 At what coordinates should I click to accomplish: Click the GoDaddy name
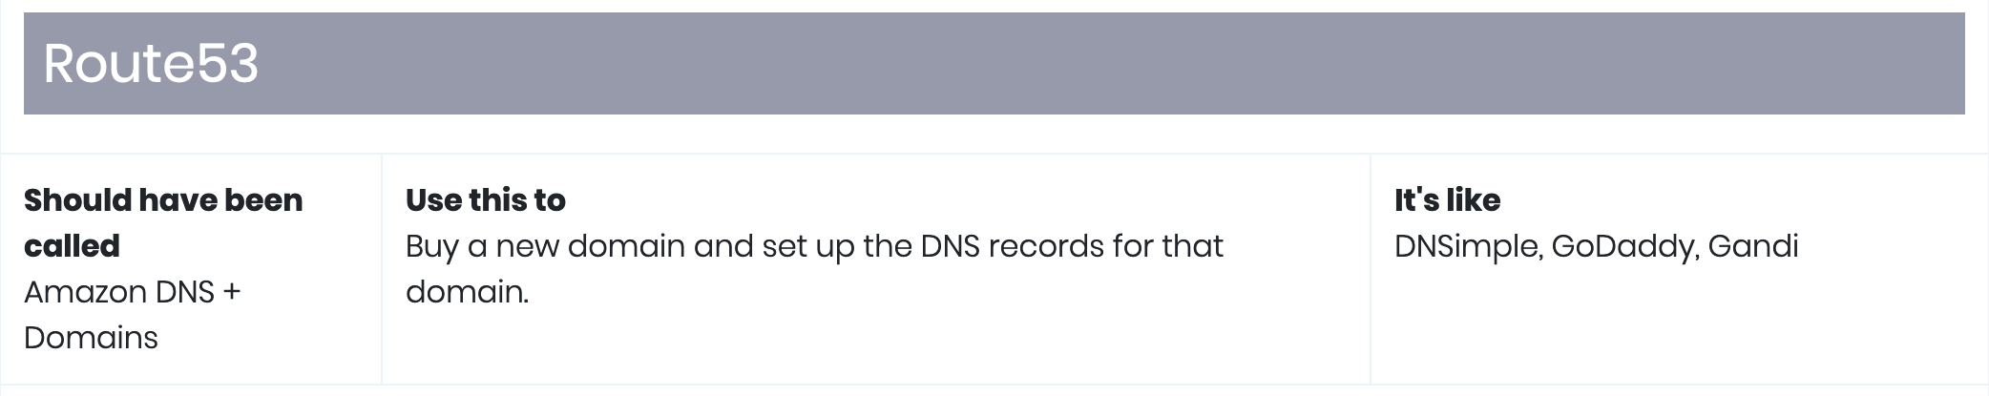pyautogui.click(x=1625, y=246)
